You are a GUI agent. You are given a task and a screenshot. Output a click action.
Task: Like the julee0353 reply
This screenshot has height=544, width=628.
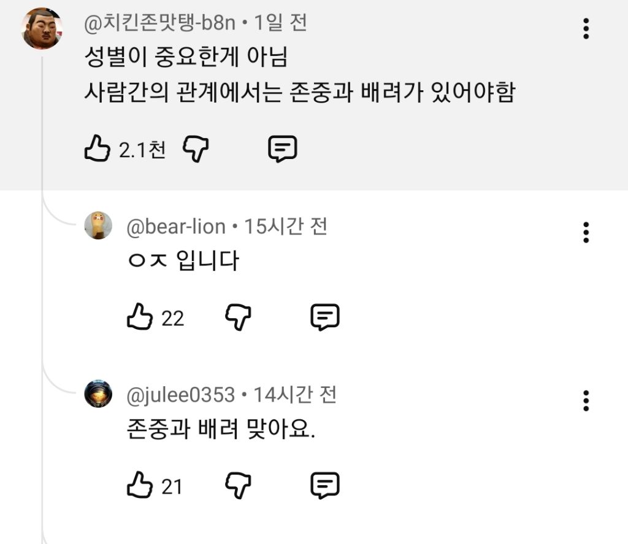[x=139, y=486]
